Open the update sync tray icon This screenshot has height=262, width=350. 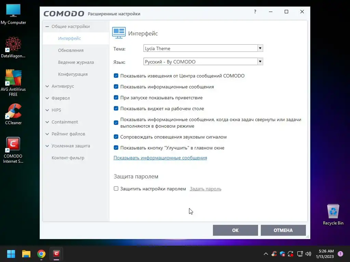[291, 254]
